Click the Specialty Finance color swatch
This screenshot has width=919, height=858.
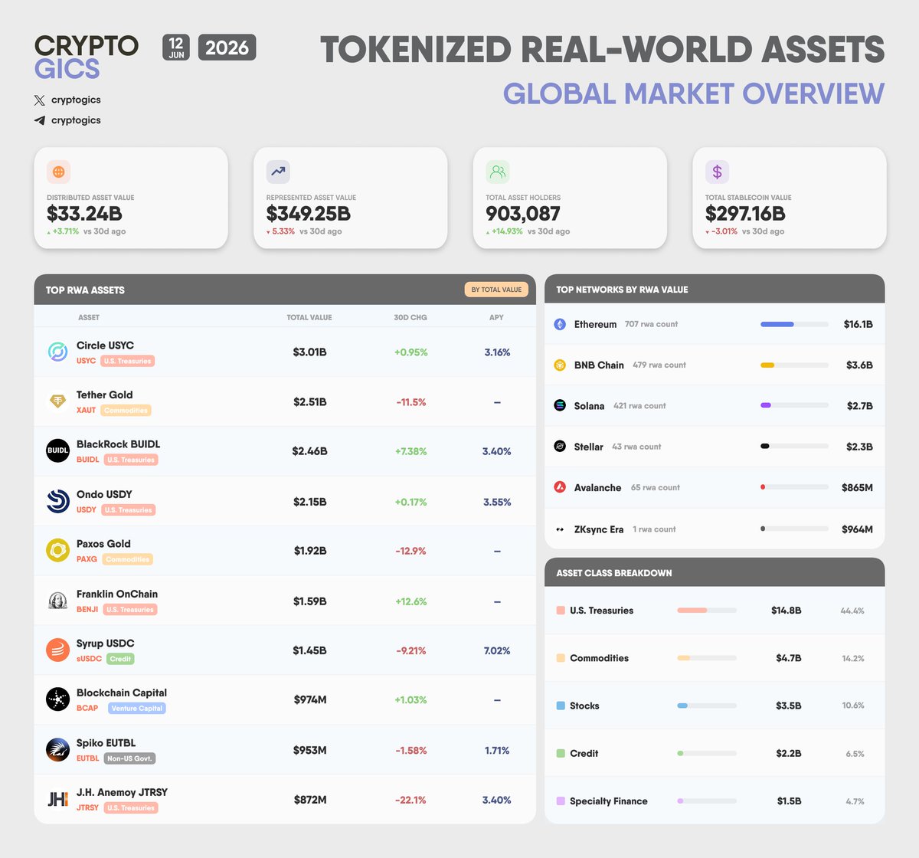[x=561, y=801]
